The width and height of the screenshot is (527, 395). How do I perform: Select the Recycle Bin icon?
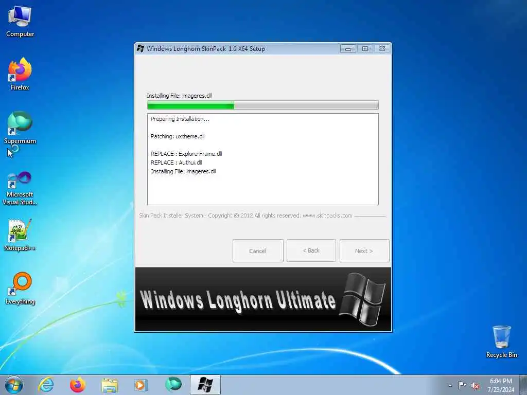(501, 342)
